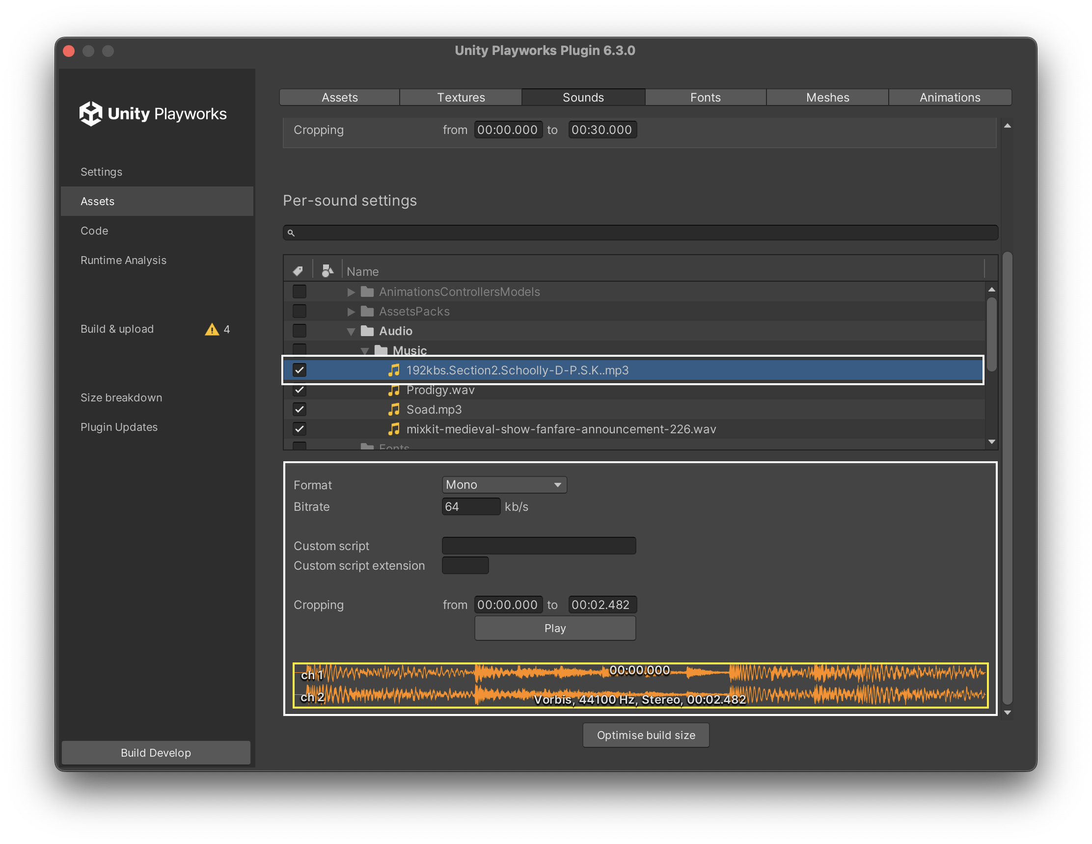Click the Build Develop button
Image resolution: width=1092 pixels, height=844 pixels.
point(156,753)
